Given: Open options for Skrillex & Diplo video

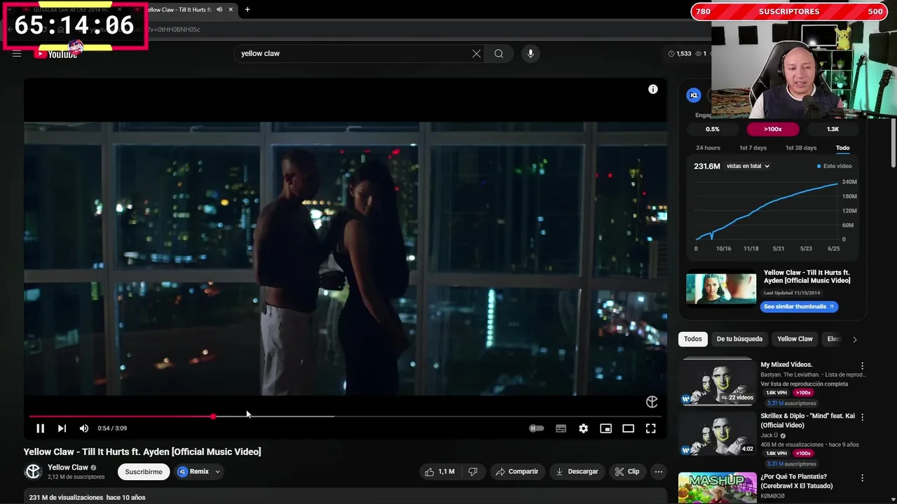Looking at the screenshot, I should pyautogui.click(x=862, y=417).
